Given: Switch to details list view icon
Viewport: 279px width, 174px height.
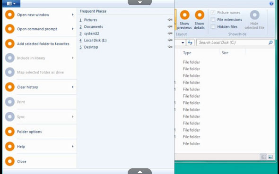Looking at the screenshot, I should 263,157.
